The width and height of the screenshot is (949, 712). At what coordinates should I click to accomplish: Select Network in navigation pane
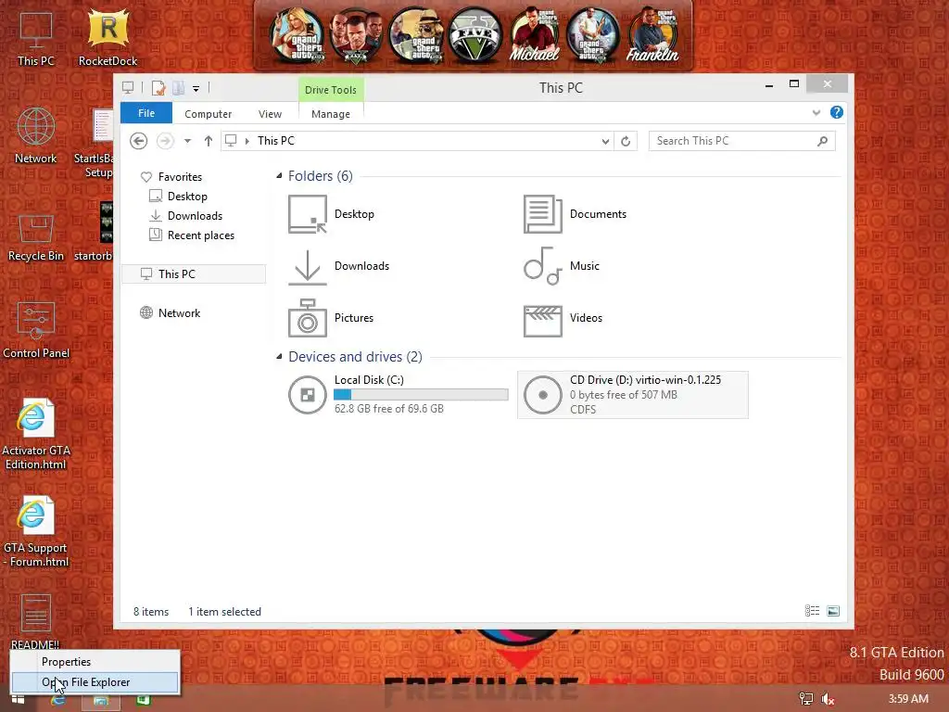(x=179, y=313)
